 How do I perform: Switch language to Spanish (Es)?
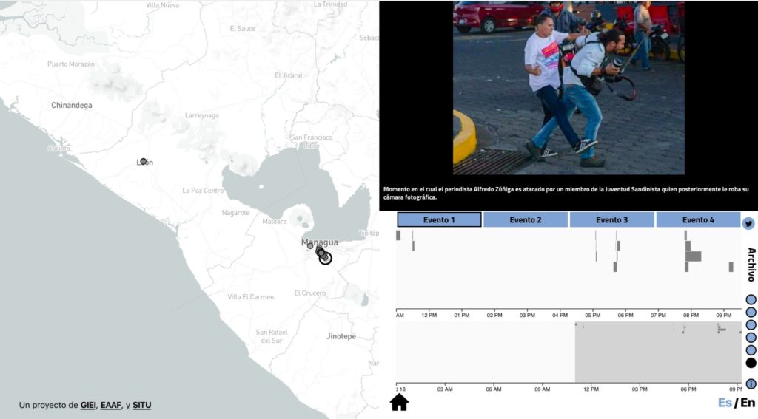point(725,403)
